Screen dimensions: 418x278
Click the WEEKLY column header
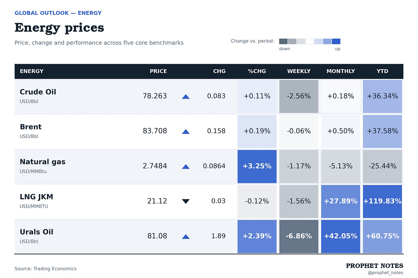(x=299, y=71)
